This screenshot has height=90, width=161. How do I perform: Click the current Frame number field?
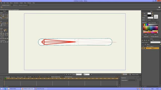(x=79, y=74)
